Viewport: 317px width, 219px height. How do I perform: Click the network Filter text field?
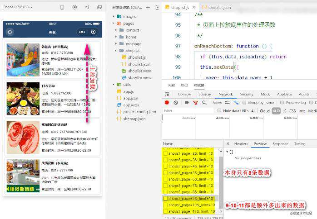tap(188, 111)
